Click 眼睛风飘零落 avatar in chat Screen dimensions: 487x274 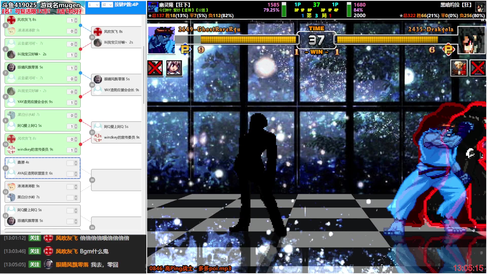[x=48, y=264]
